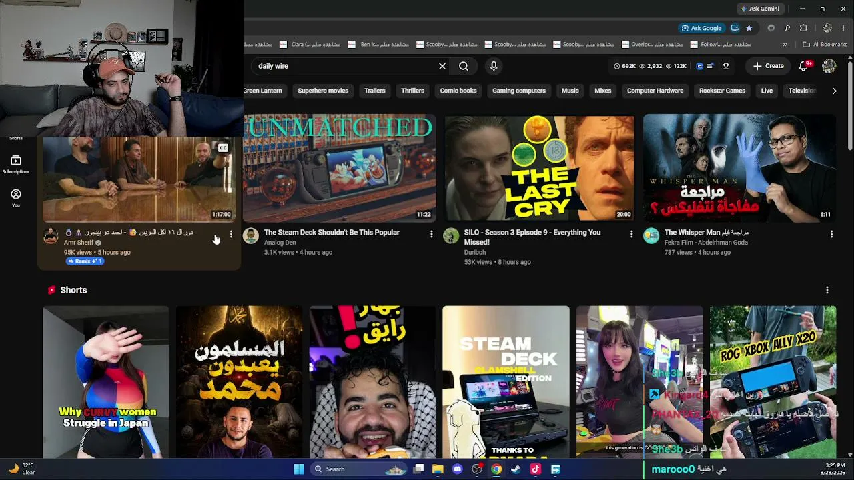Open options for the Amr Sherif video
This screenshot has height=480, width=854.
click(231, 234)
